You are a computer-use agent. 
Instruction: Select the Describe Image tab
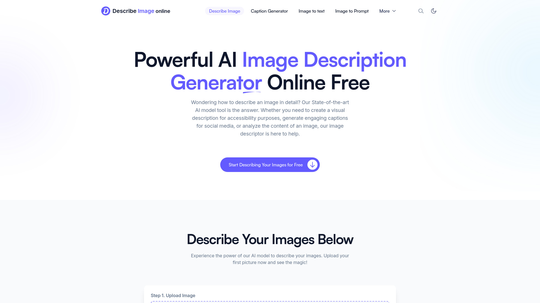point(224,11)
